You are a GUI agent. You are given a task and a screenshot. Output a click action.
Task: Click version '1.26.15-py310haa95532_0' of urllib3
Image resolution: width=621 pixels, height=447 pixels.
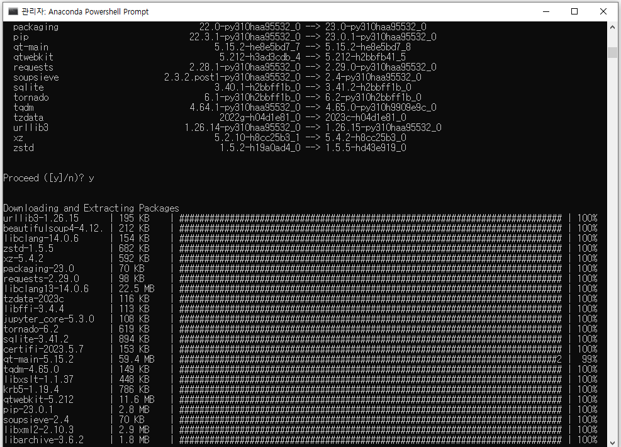pos(383,128)
